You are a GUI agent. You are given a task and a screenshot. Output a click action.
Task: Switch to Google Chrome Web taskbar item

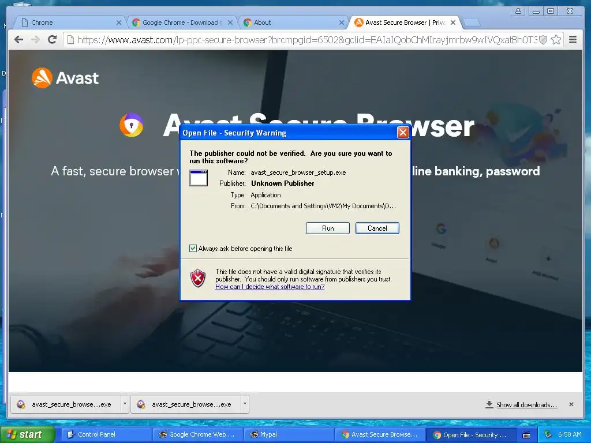(x=197, y=434)
